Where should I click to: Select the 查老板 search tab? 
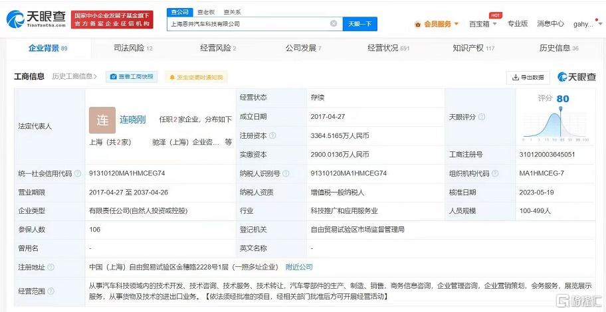(205, 12)
